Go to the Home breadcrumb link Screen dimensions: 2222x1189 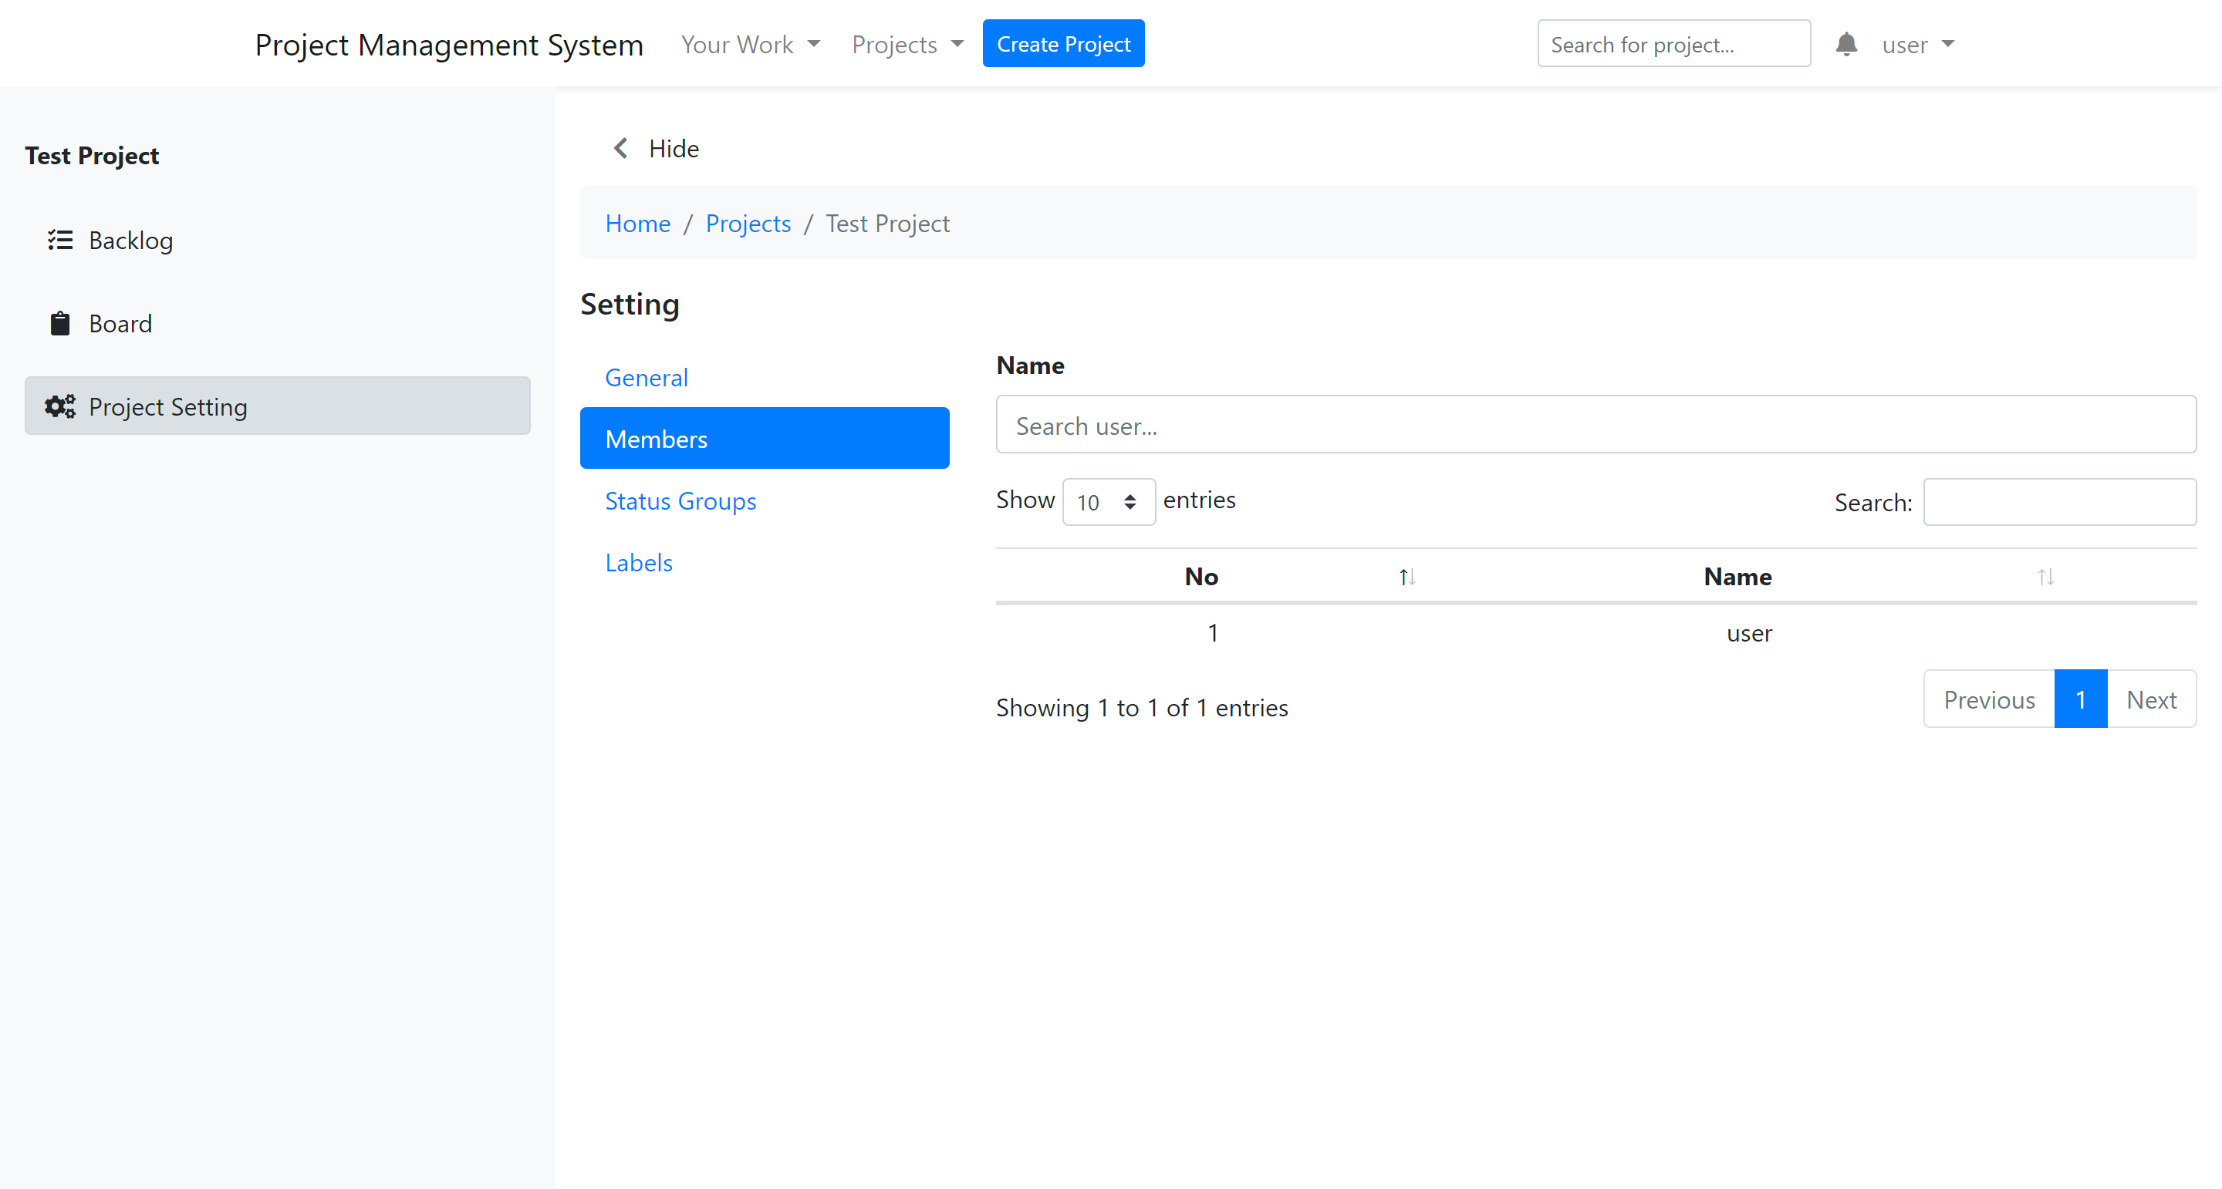tap(637, 224)
